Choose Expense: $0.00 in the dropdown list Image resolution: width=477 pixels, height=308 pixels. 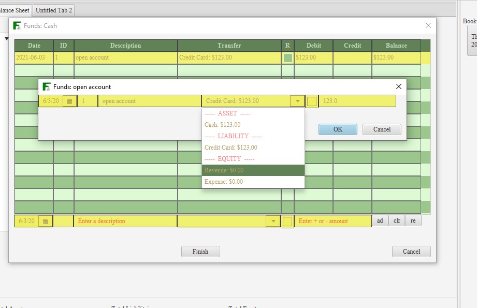253,182
